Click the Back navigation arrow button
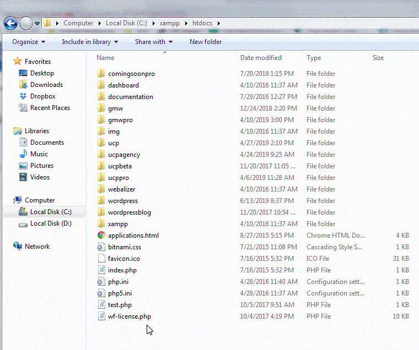 click(10, 24)
